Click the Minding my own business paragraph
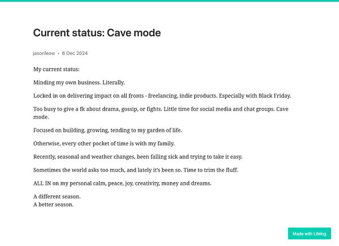The width and height of the screenshot is (339, 246). 79,83
